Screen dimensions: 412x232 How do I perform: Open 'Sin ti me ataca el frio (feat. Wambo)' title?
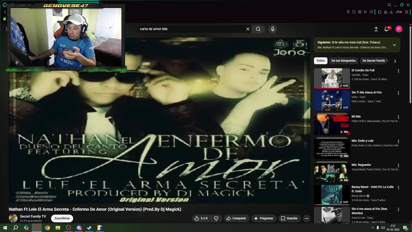pos(370,211)
